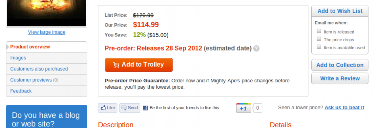Go to Customers also purchased section
Image resolution: width=374 pixels, height=128 pixels.
[x=47, y=69]
